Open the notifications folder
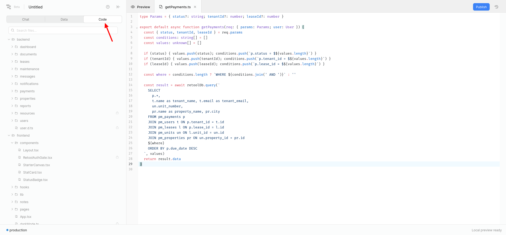The image size is (506, 235). (29, 84)
